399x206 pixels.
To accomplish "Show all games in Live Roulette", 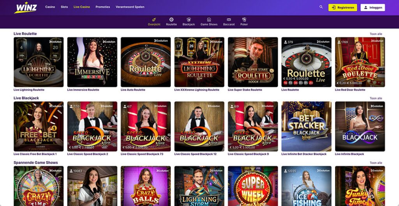I will point(376,34).
